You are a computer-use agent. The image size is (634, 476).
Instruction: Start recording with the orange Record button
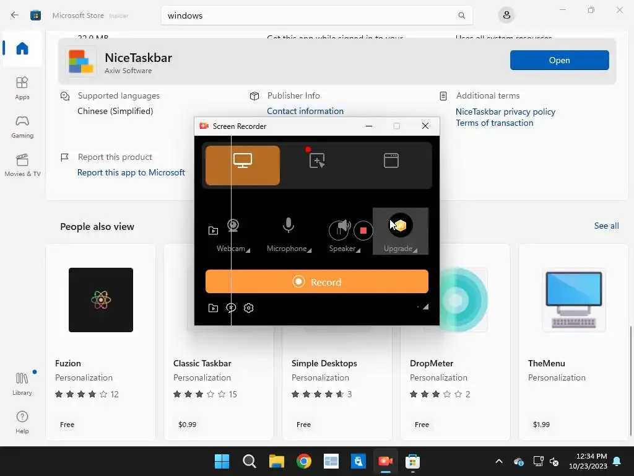pos(316,282)
